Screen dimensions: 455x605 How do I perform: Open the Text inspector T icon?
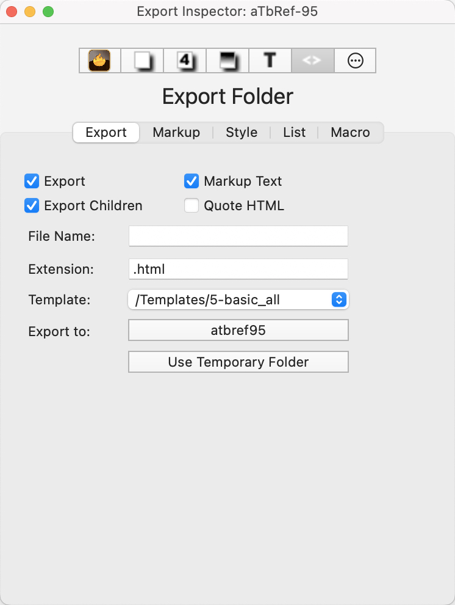click(x=270, y=61)
